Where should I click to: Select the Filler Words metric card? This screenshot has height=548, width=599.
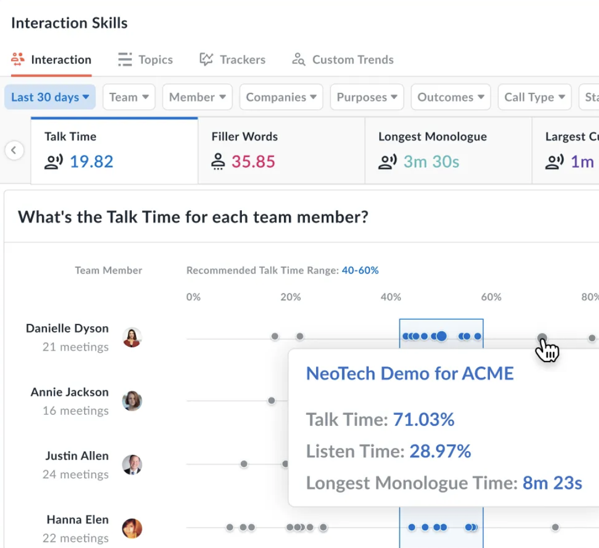point(281,151)
